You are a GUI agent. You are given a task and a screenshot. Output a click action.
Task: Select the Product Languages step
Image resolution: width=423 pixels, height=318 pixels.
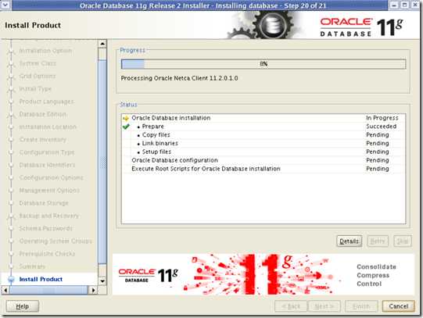click(x=46, y=102)
